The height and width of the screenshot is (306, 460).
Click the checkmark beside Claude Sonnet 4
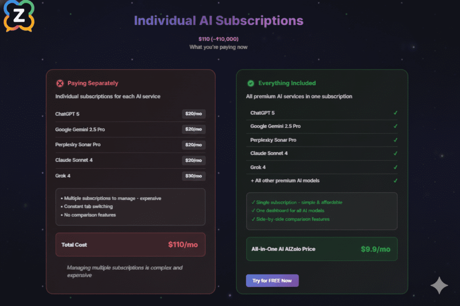(395, 153)
